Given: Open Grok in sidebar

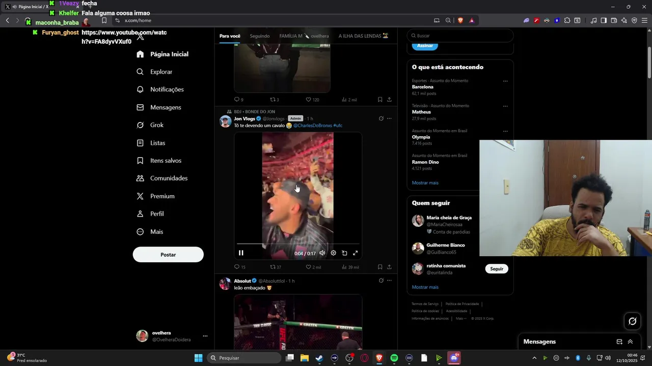Looking at the screenshot, I should point(150,125).
